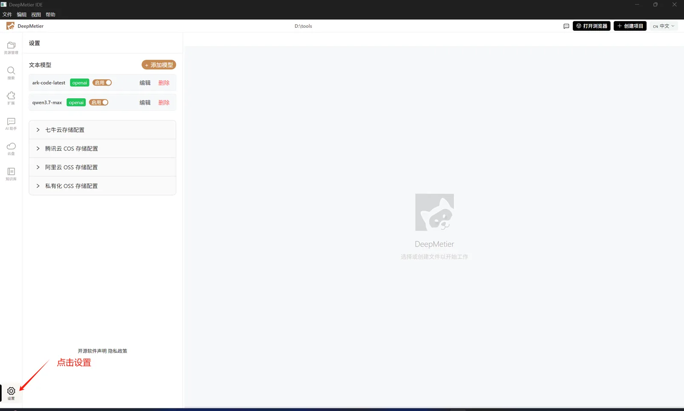The height and width of the screenshot is (411, 684).
Task: Click the openai tag on ark-code-latest
Action: point(80,83)
